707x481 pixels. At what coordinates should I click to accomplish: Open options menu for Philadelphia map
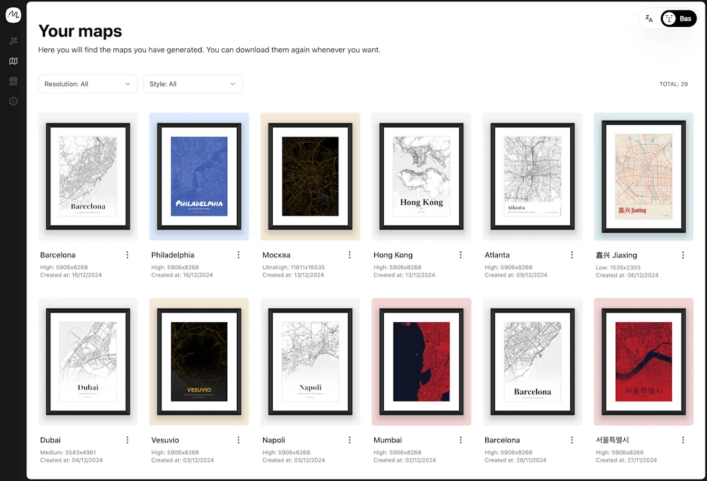coord(239,255)
